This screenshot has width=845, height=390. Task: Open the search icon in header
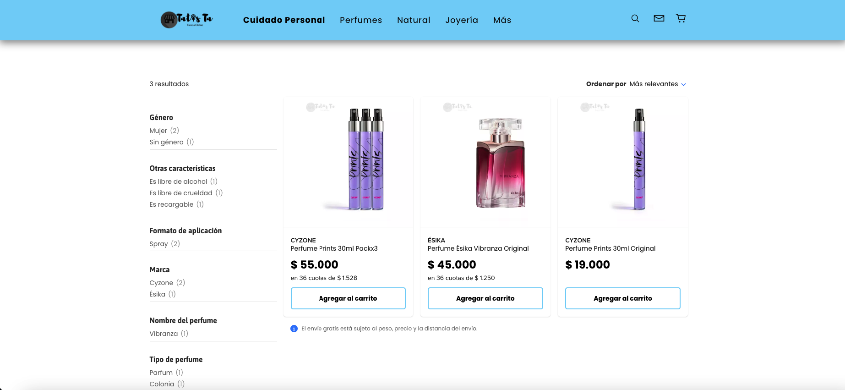coord(635,19)
